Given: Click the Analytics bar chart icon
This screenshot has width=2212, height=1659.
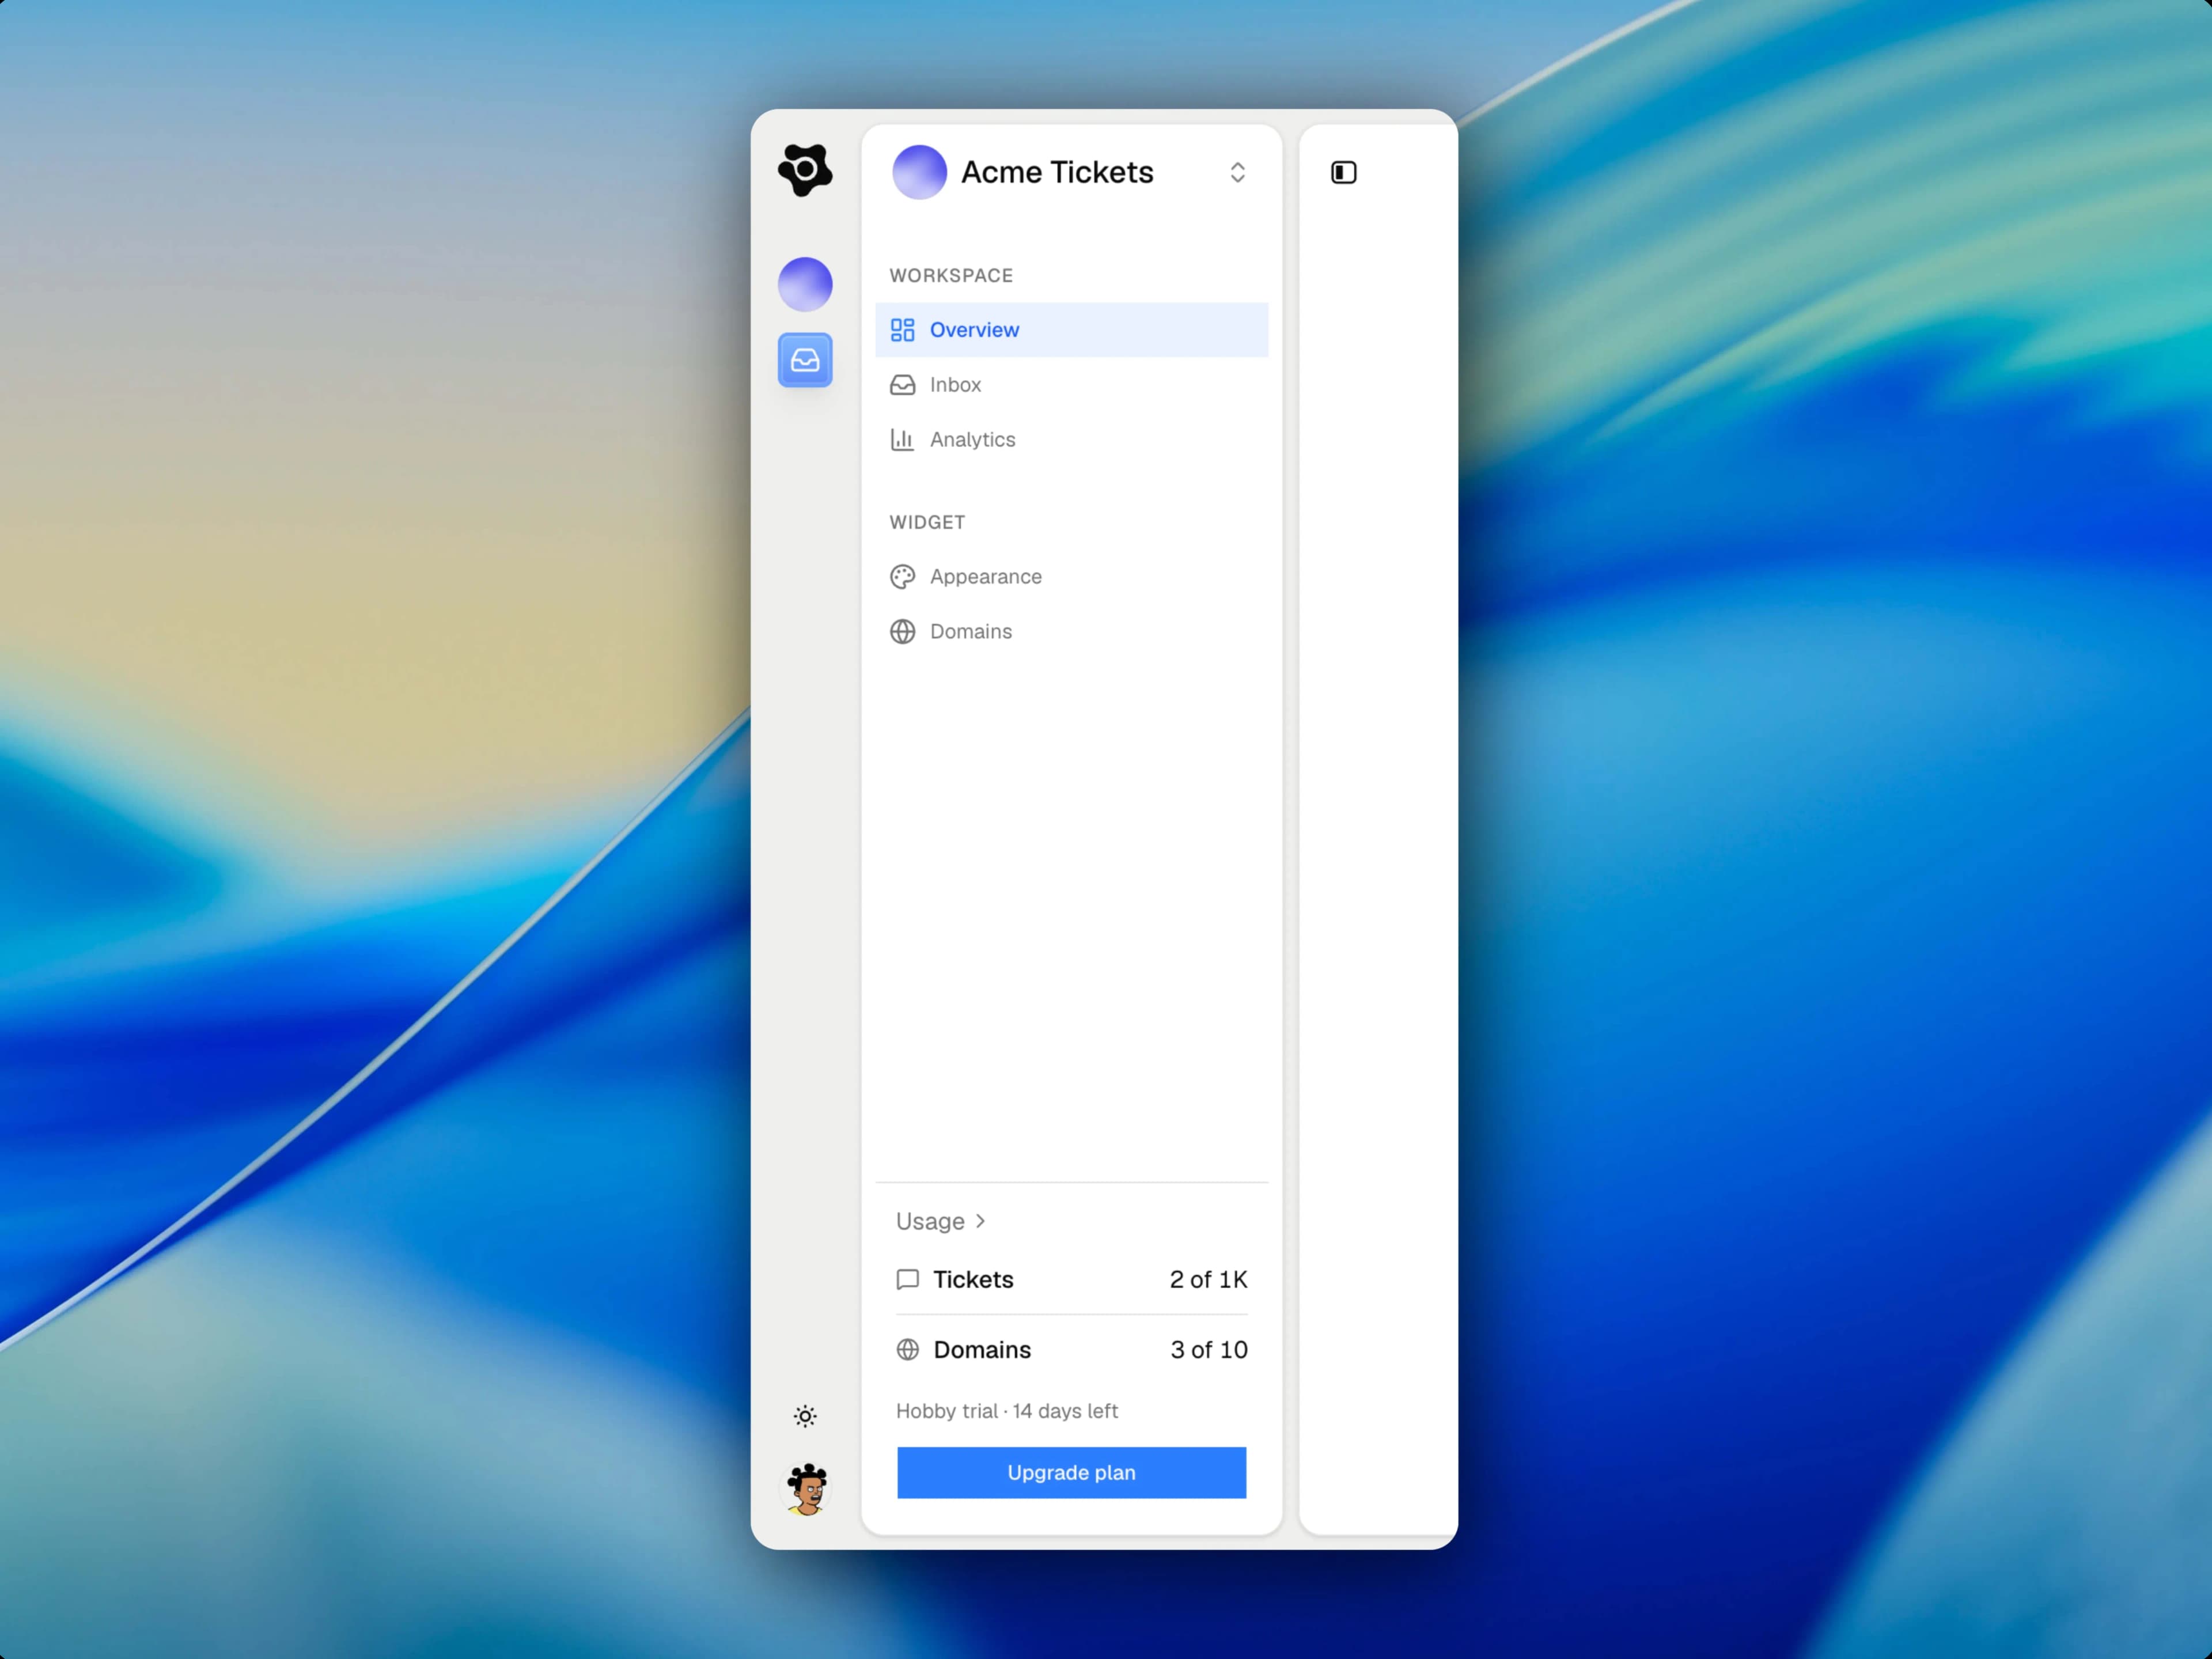Looking at the screenshot, I should coord(902,440).
